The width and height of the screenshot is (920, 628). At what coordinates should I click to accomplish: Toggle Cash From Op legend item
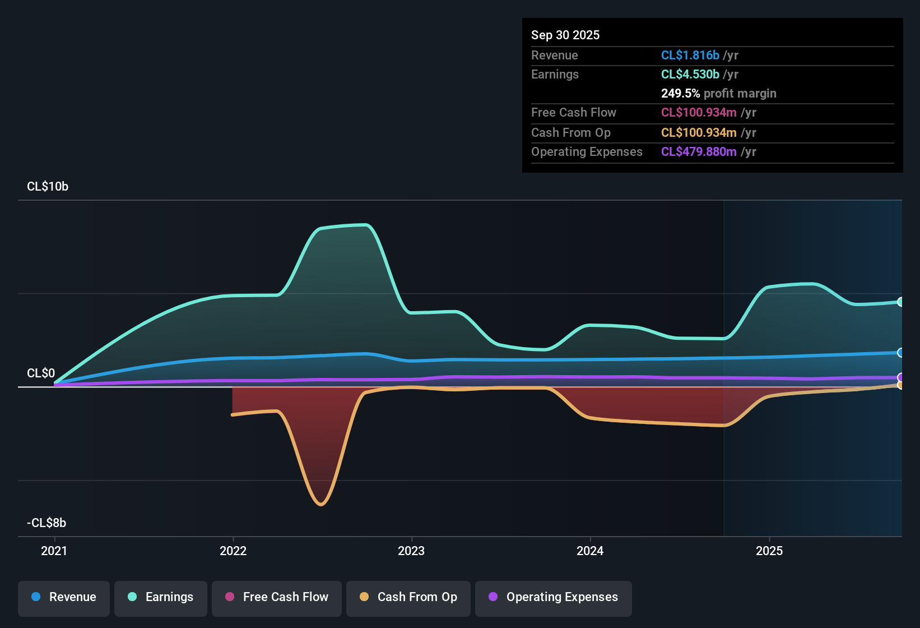point(408,598)
